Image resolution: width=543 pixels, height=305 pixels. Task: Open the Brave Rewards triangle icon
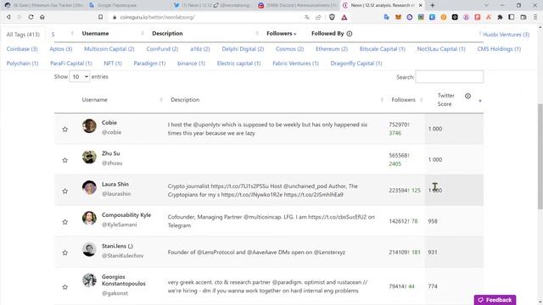344,17
